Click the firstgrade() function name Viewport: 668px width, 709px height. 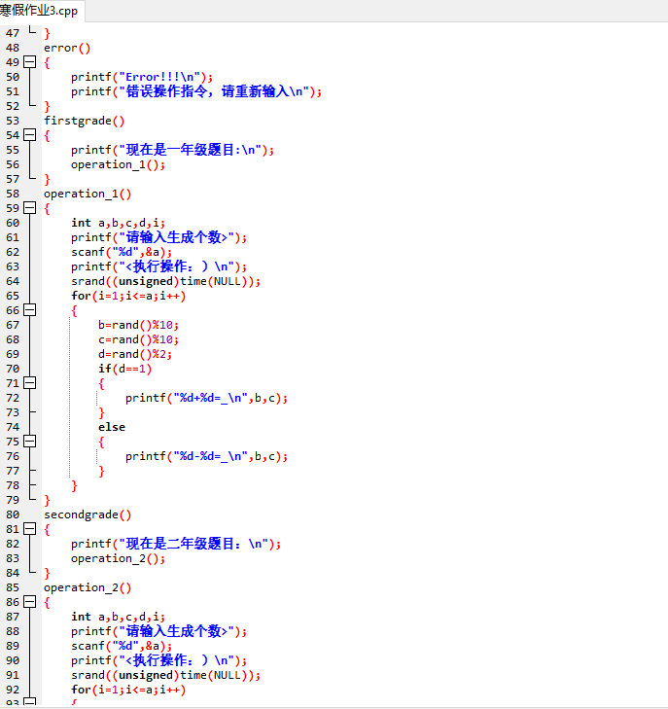84,121
